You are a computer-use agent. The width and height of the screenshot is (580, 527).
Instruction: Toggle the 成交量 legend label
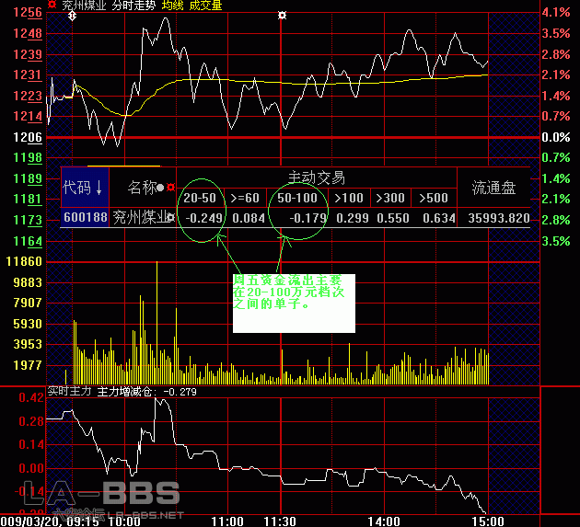205,6
